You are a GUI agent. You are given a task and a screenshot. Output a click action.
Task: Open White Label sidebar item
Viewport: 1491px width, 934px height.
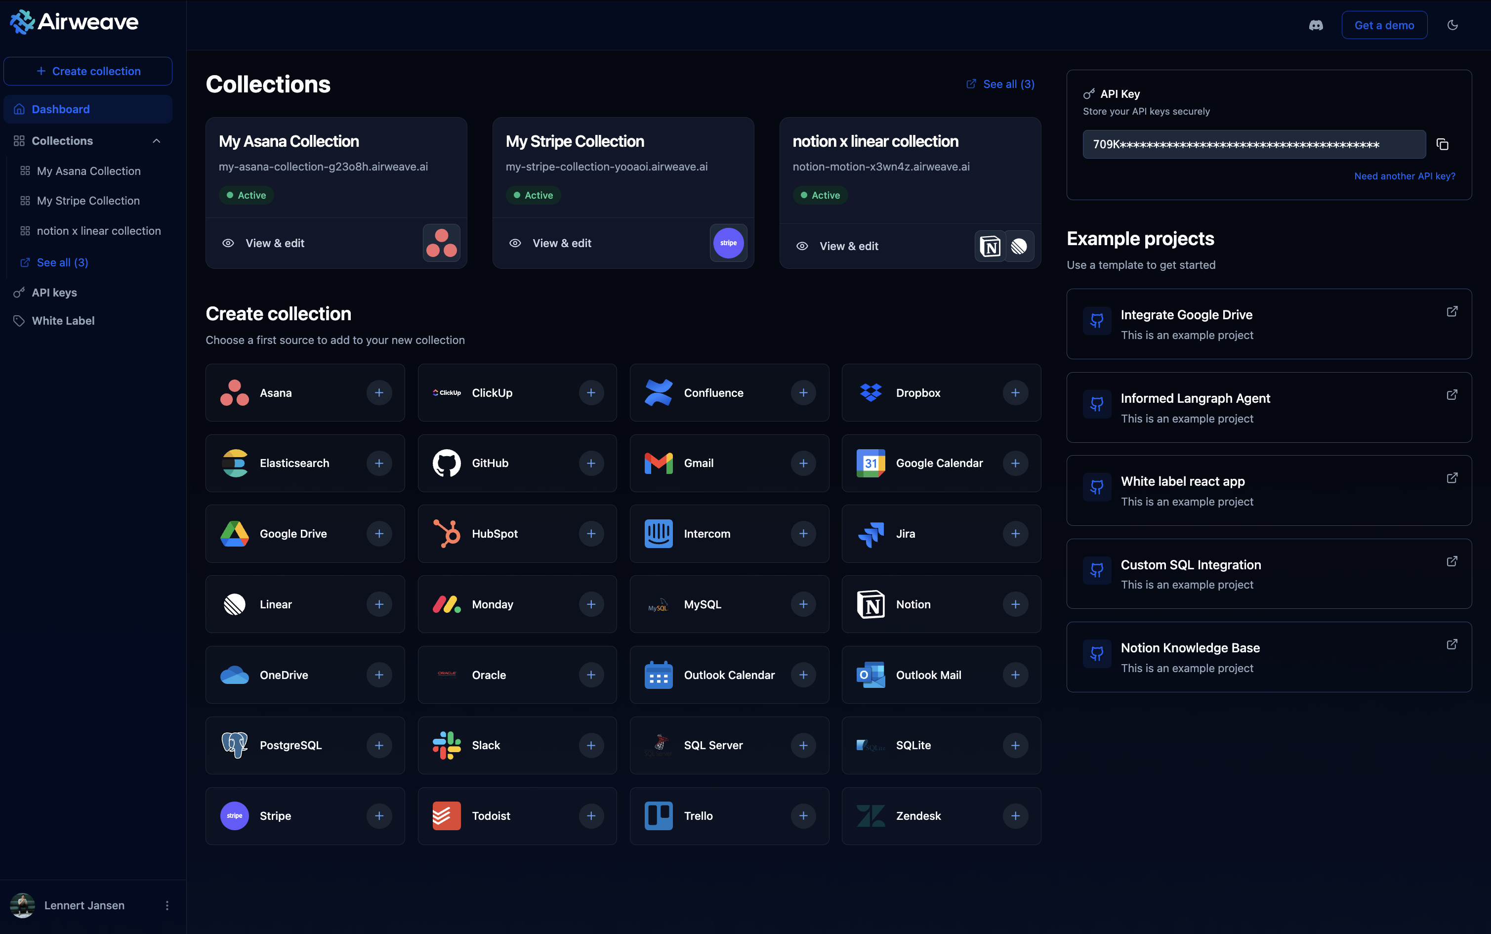tap(63, 321)
